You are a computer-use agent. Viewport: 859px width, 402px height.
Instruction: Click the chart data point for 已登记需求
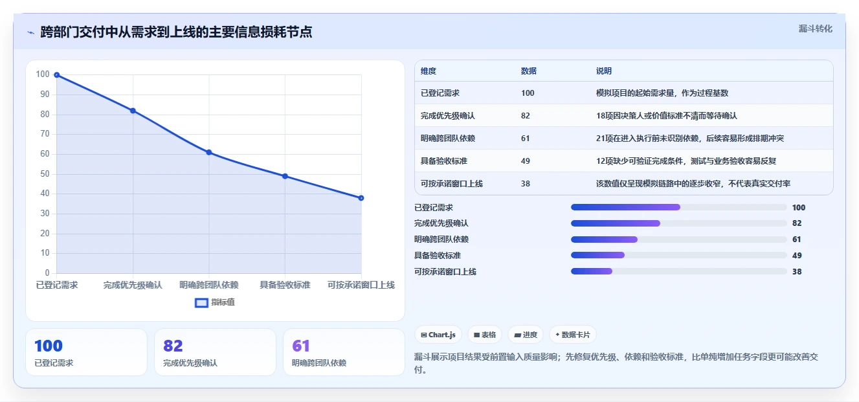click(57, 75)
